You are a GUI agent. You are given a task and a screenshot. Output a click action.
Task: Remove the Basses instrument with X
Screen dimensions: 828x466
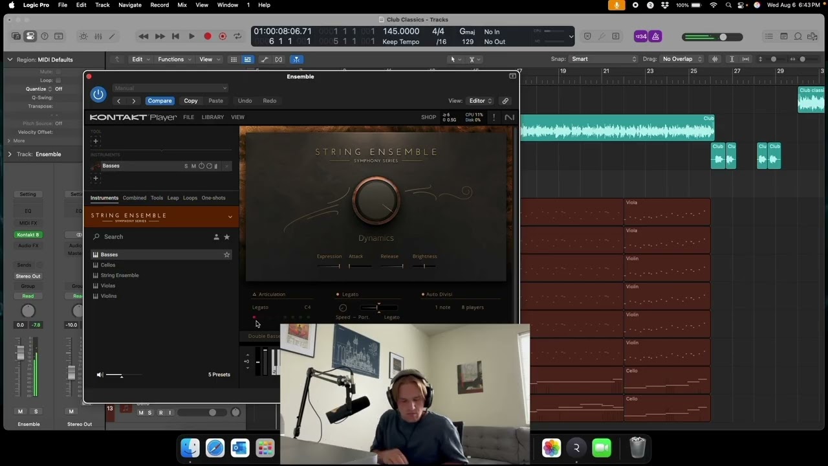pyautogui.click(x=226, y=166)
